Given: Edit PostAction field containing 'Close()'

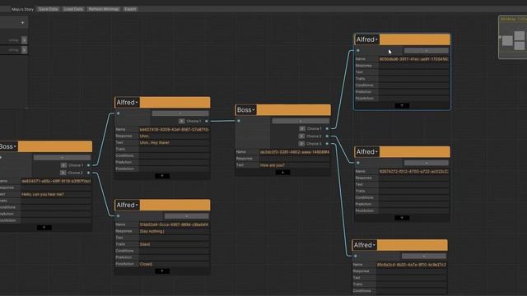Looking at the screenshot, I should tap(174, 264).
